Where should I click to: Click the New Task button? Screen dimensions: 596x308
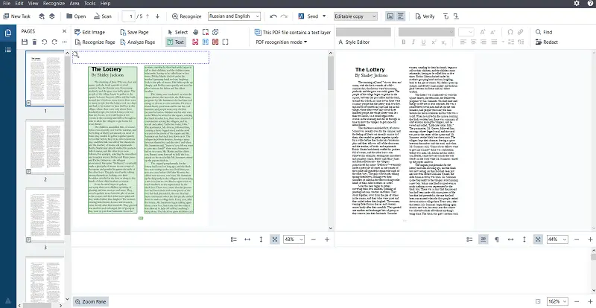pyautogui.click(x=16, y=16)
